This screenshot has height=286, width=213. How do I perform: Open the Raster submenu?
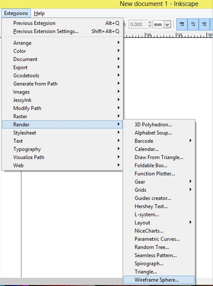coord(62,116)
